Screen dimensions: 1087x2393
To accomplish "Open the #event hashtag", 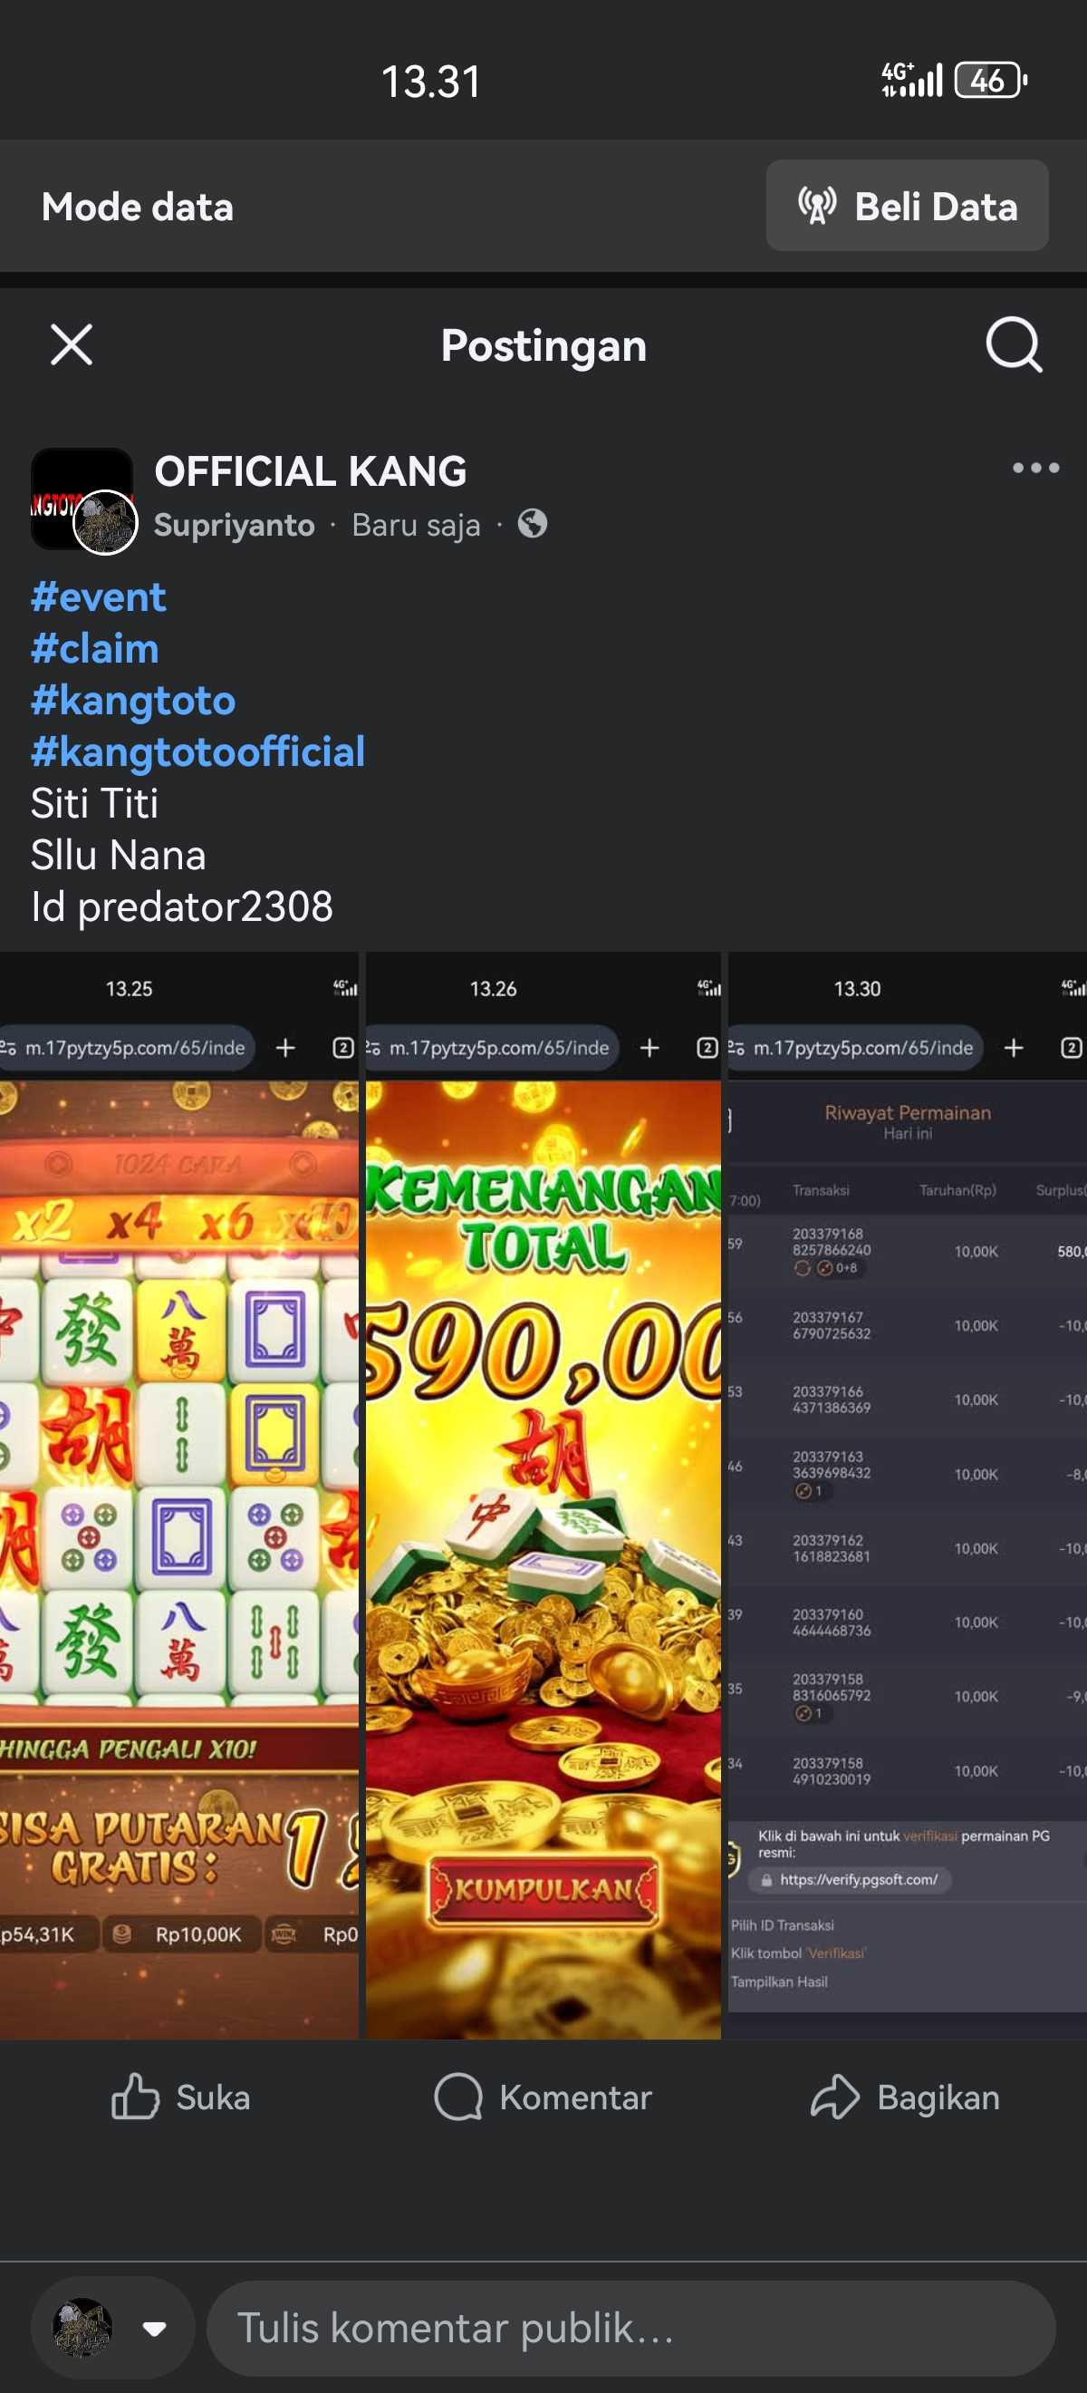I will [99, 596].
